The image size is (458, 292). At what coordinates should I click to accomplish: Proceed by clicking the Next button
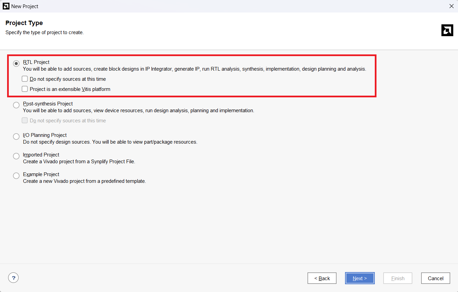click(360, 278)
